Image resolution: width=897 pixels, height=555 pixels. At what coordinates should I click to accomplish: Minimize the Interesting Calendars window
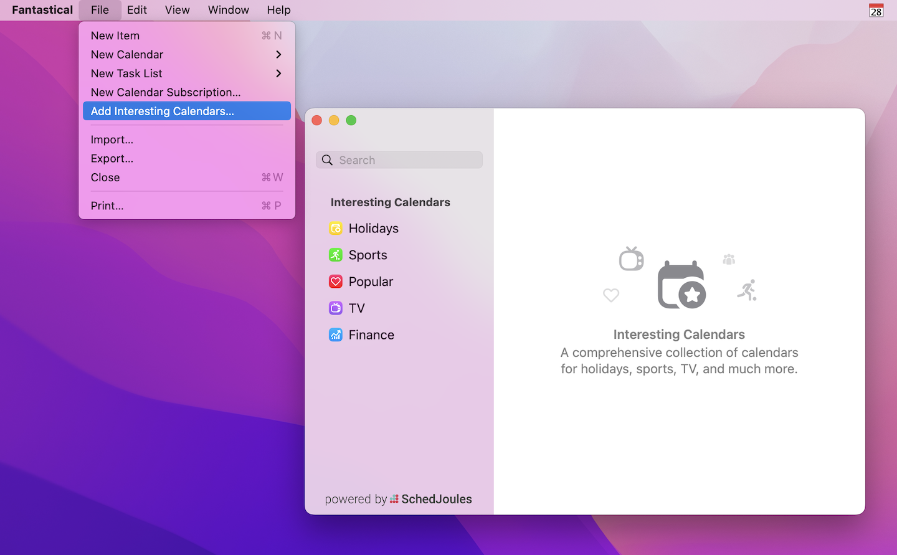(334, 120)
